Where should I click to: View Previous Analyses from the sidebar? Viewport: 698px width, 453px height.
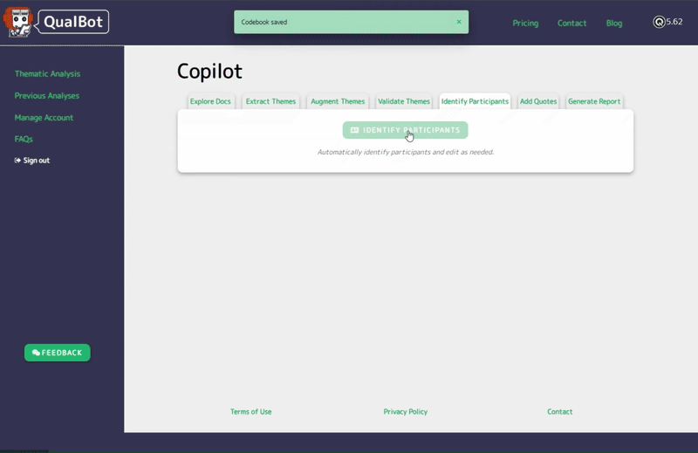(x=46, y=96)
